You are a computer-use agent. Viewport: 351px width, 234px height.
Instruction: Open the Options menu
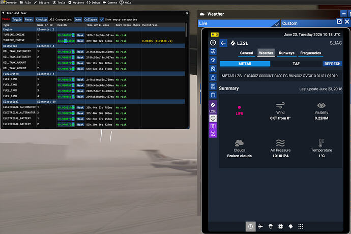(x=76, y=3)
